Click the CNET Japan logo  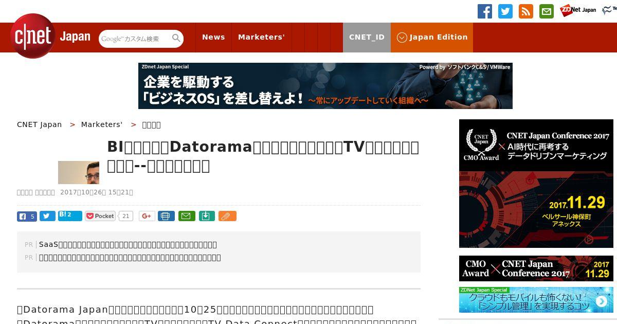pos(50,37)
